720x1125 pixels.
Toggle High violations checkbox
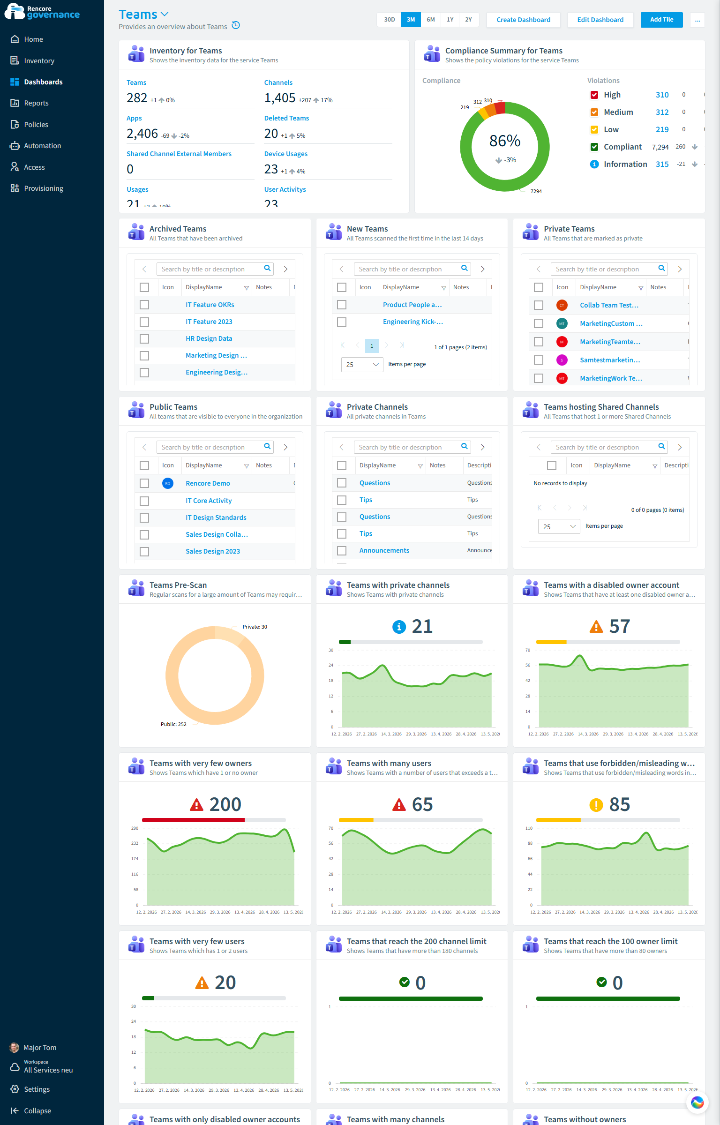click(594, 95)
